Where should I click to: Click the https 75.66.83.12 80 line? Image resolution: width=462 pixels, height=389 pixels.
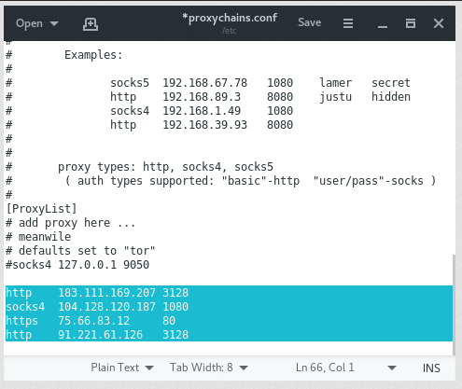pos(229,321)
